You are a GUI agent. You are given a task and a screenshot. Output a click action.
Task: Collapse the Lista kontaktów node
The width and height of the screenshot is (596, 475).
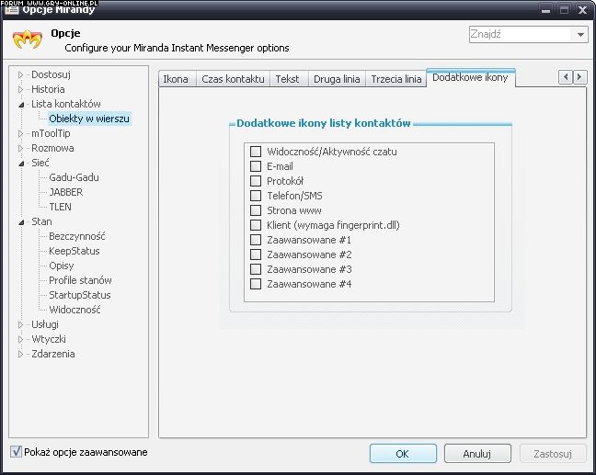(21, 105)
